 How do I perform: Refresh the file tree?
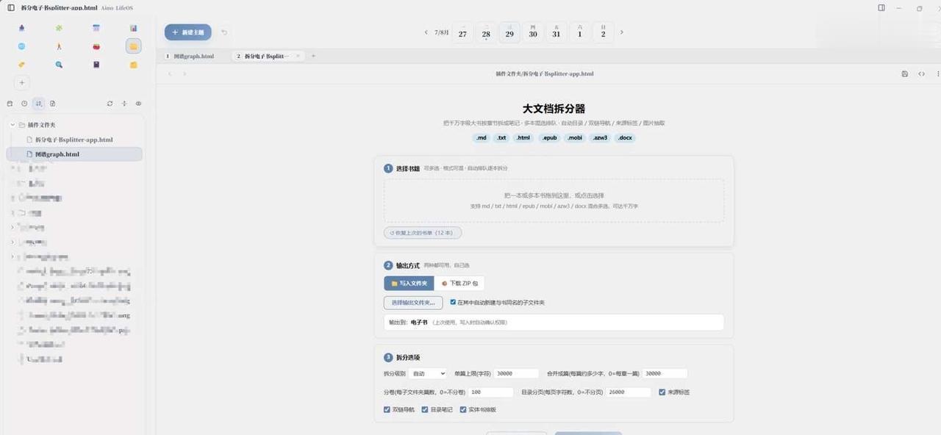click(110, 104)
